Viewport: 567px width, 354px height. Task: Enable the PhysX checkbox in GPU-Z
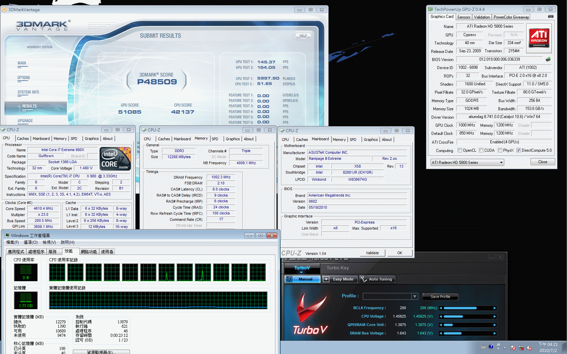(500, 150)
